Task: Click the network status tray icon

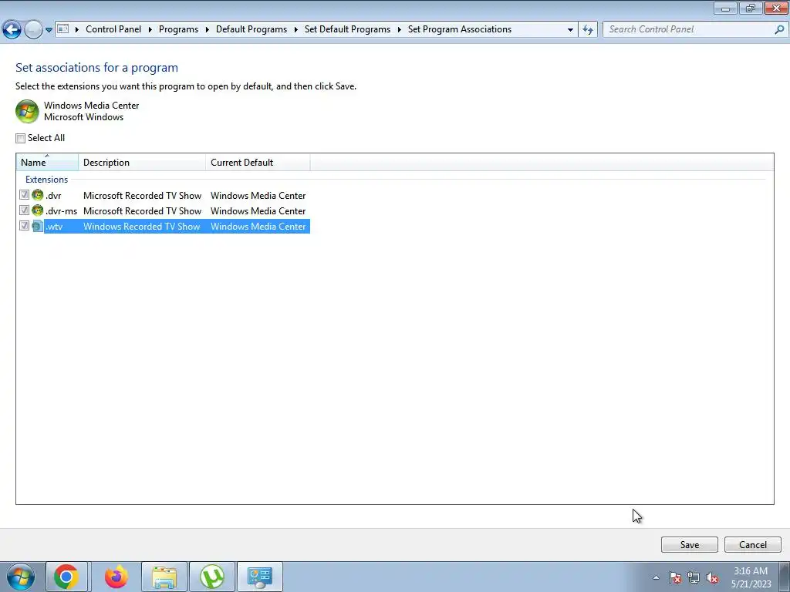Action: [x=694, y=577]
